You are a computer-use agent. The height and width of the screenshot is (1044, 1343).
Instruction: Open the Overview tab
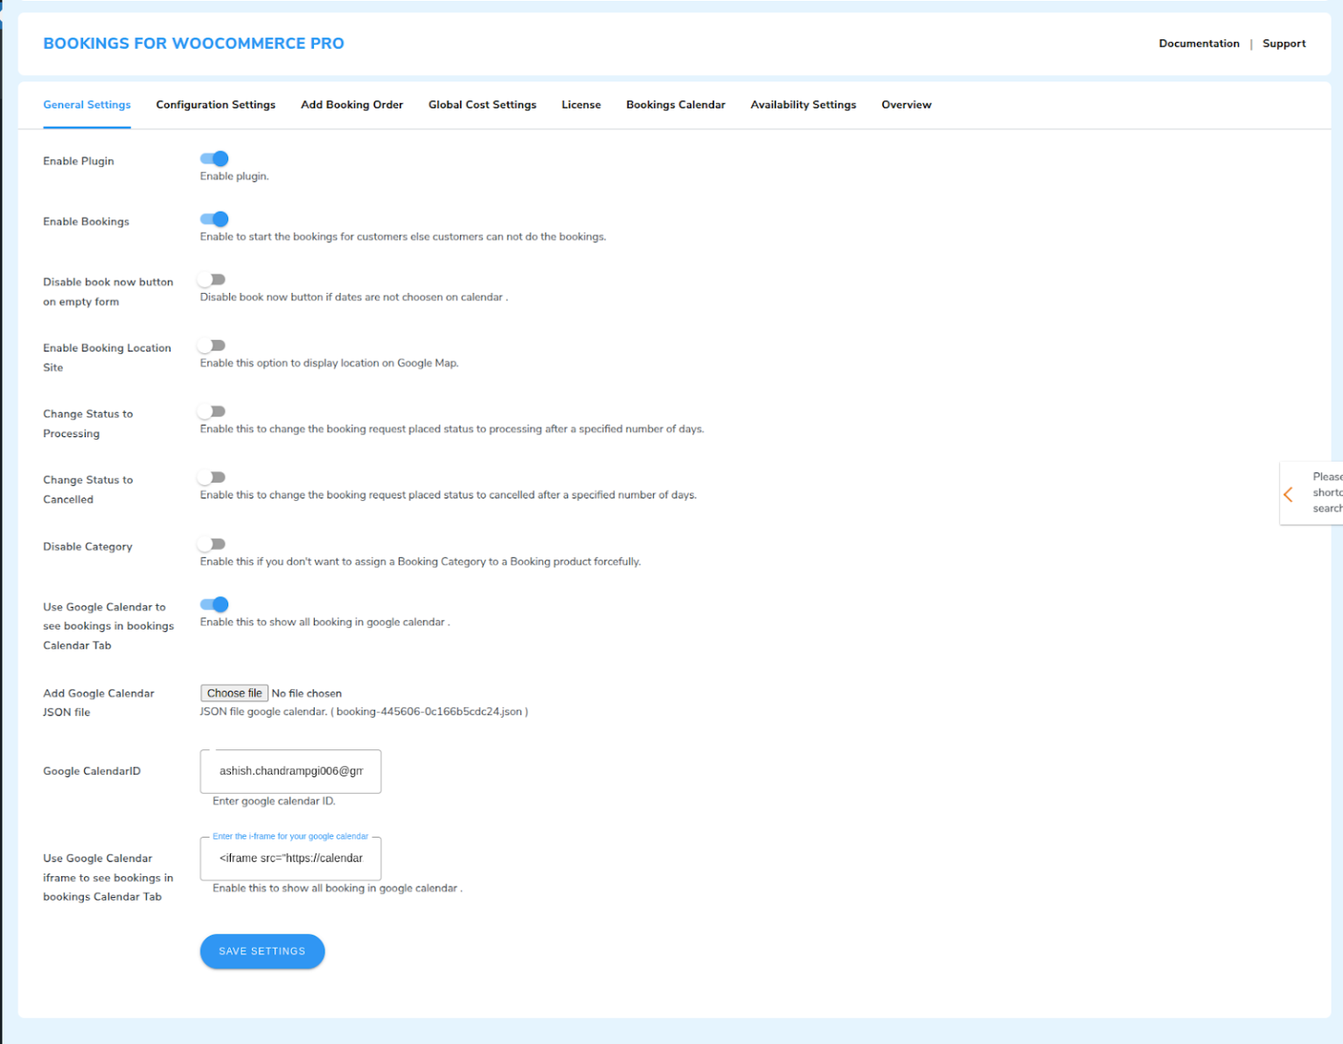pyautogui.click(x=906, y=105)
